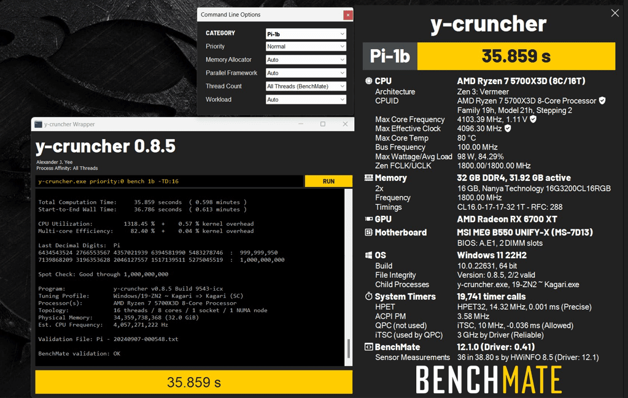Click 'Validation File: Pi - 20240907-000548.txt' line
This screenshot has width=628, height=398.
click(x=108, y=339)
